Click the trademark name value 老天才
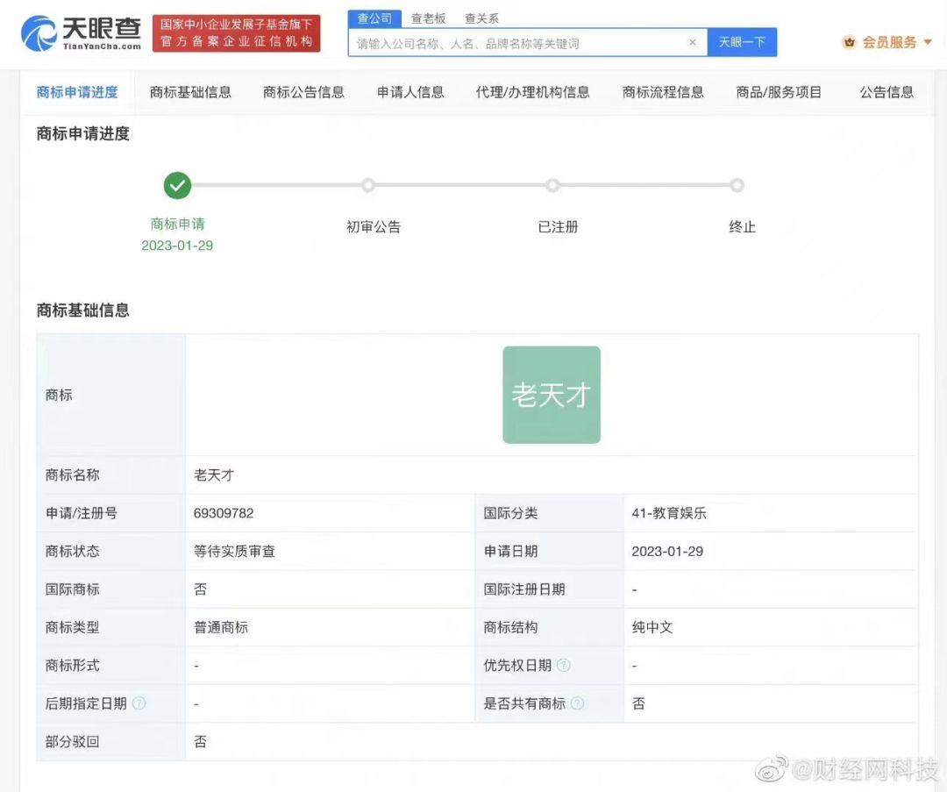 [x=214, y=474]
